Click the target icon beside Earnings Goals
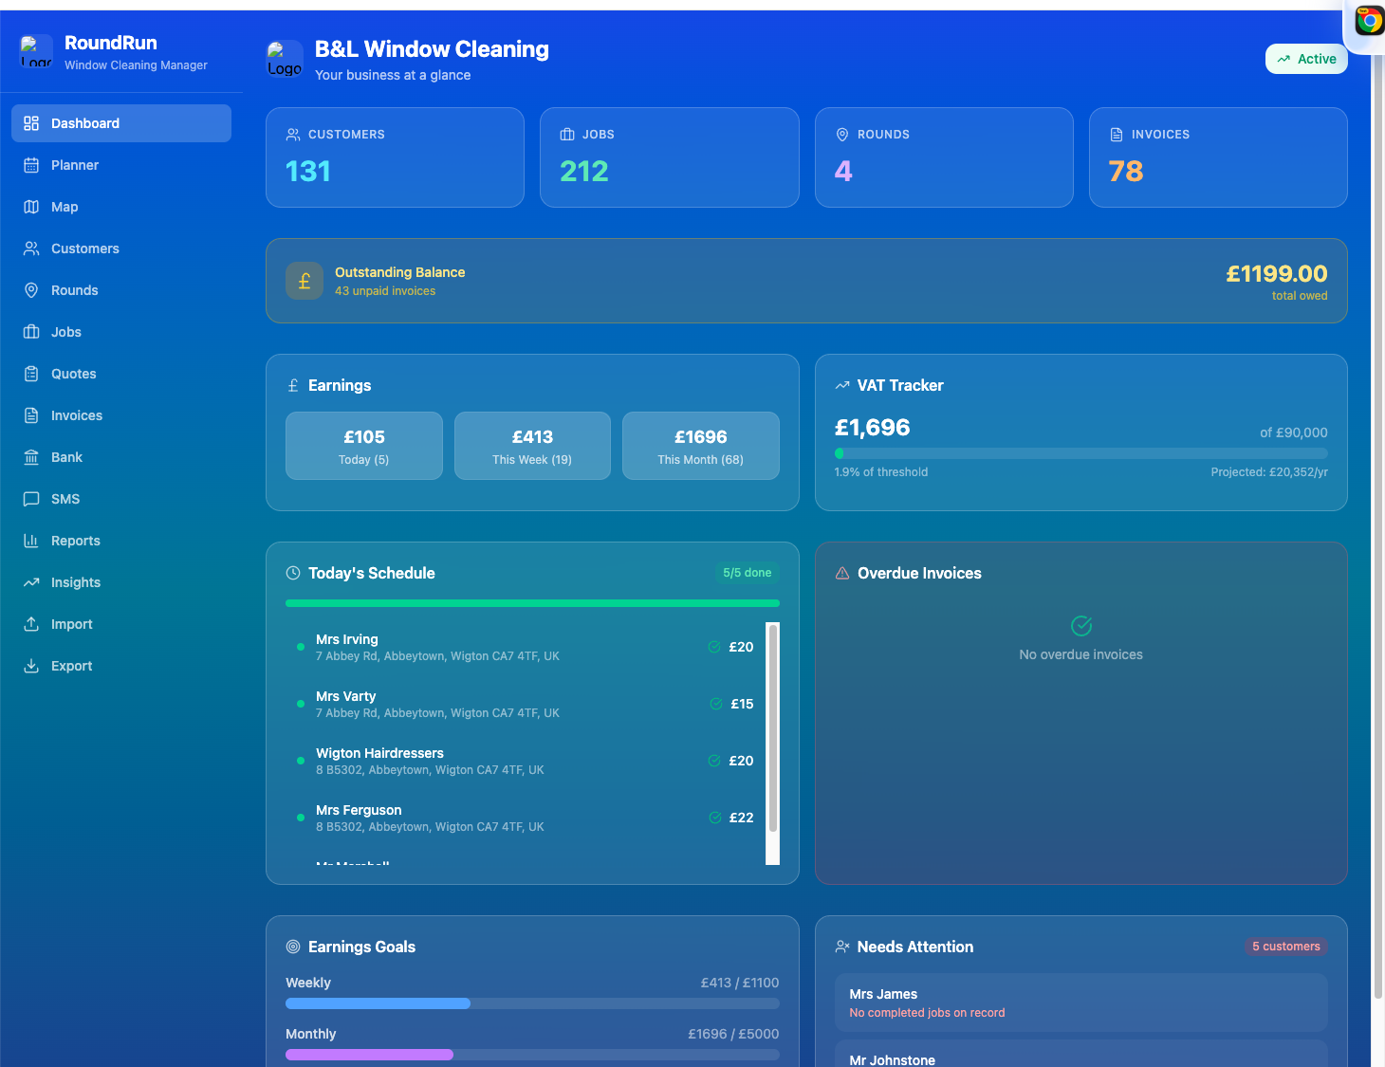 [x=293, y=947]
